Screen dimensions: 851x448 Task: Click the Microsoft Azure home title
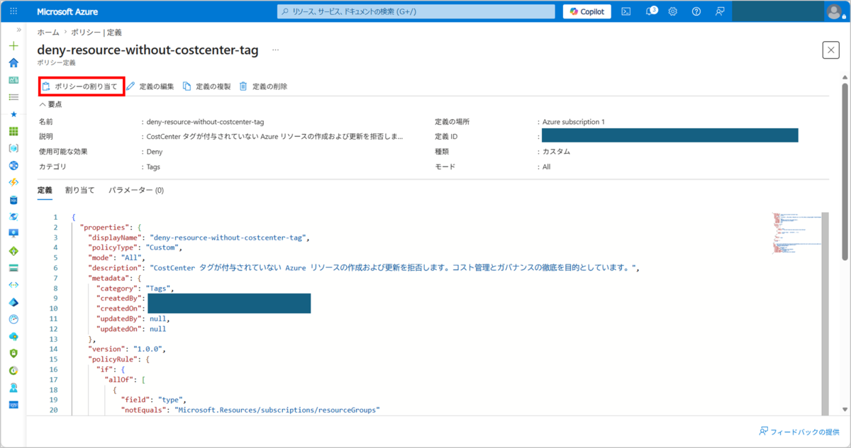[67, 11]
